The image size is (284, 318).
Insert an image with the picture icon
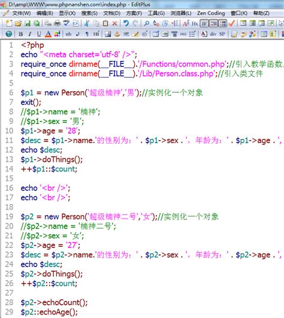click(x=108, y=34)
